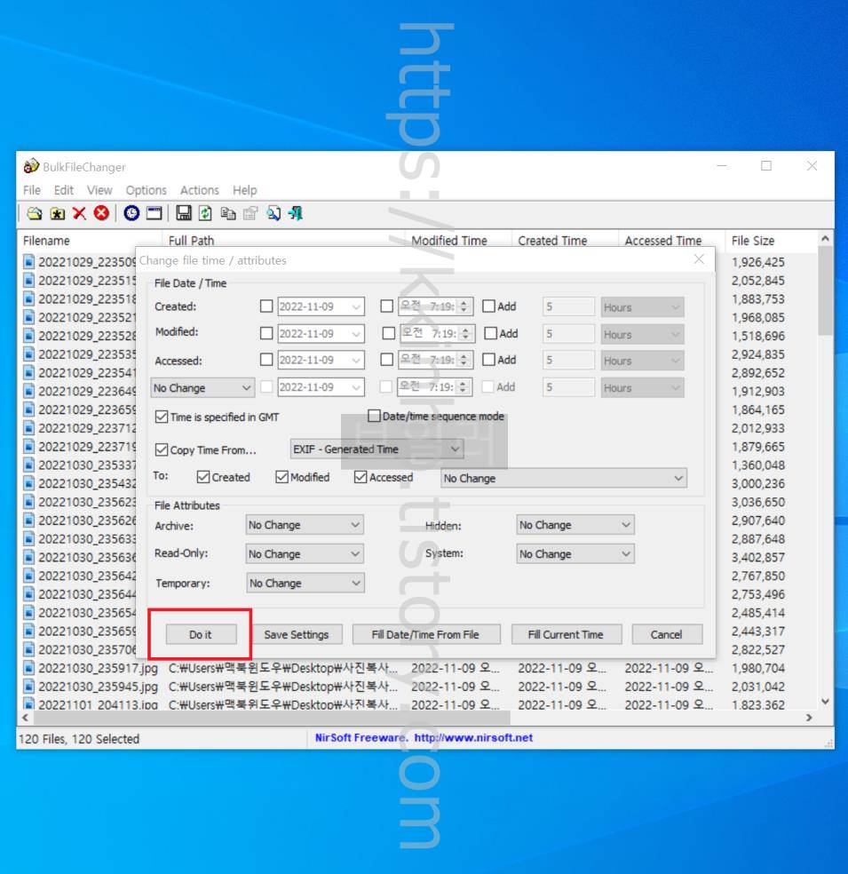Screen dimensions: 848x874
Task: Open the Hidden attribute dropdown
Action: pos(575,525)
